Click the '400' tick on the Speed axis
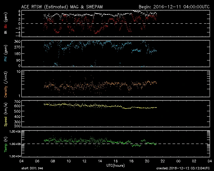The height and width of the screenshot is (171, 214). click(17, 117)
